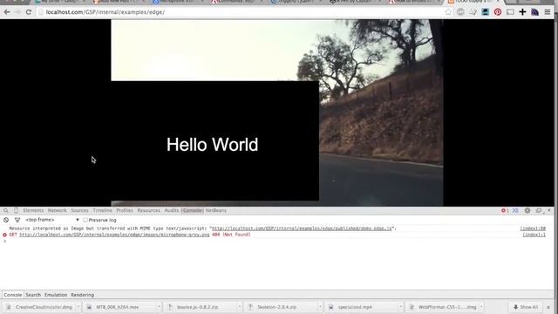558x314 pixels.
Task: Close the DevTools panel
Action: click(x=549, y=210)
